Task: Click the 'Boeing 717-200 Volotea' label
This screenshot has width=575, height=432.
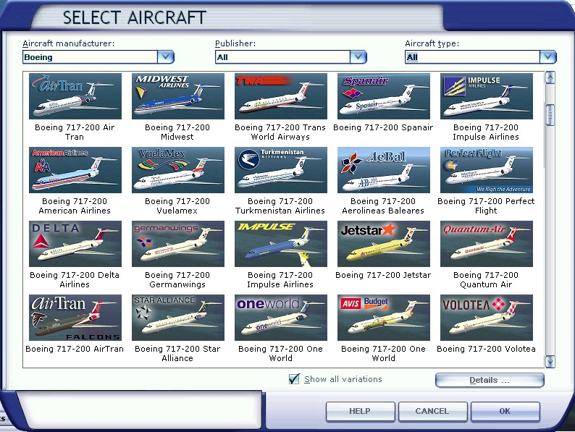Action: [486, 349]
